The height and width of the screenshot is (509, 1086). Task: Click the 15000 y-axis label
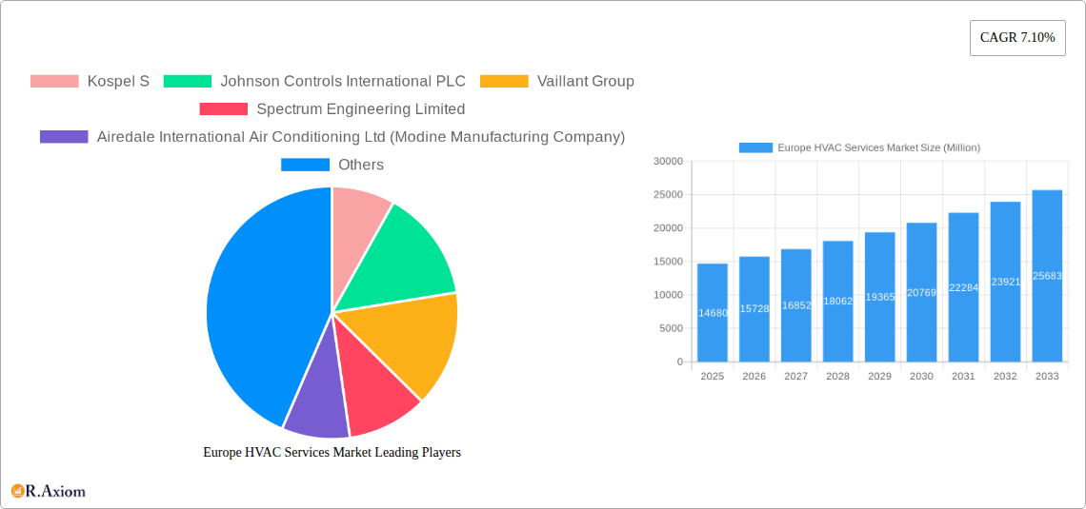click(668, 262)
